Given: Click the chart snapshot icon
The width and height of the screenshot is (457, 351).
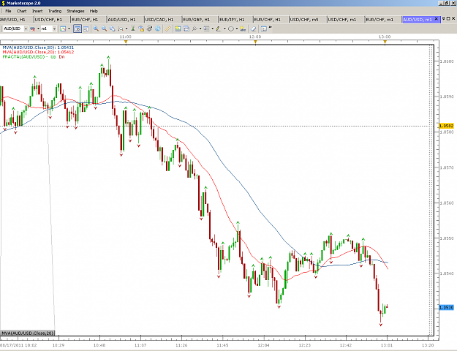Looking at the screenshot, I should [x=263, y=29].
